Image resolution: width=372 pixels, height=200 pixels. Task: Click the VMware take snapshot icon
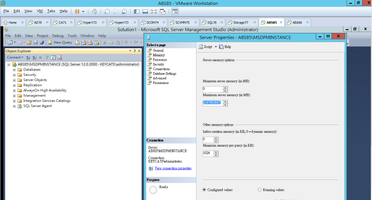tap(107, 11)
